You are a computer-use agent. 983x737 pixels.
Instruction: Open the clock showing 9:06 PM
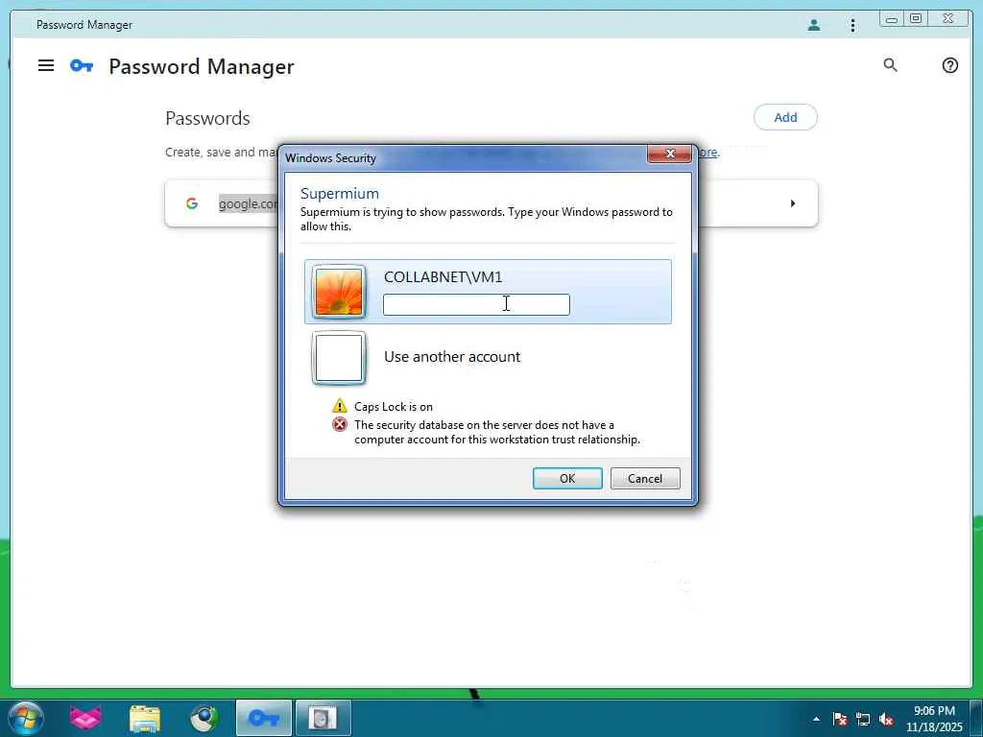(934, 719)
